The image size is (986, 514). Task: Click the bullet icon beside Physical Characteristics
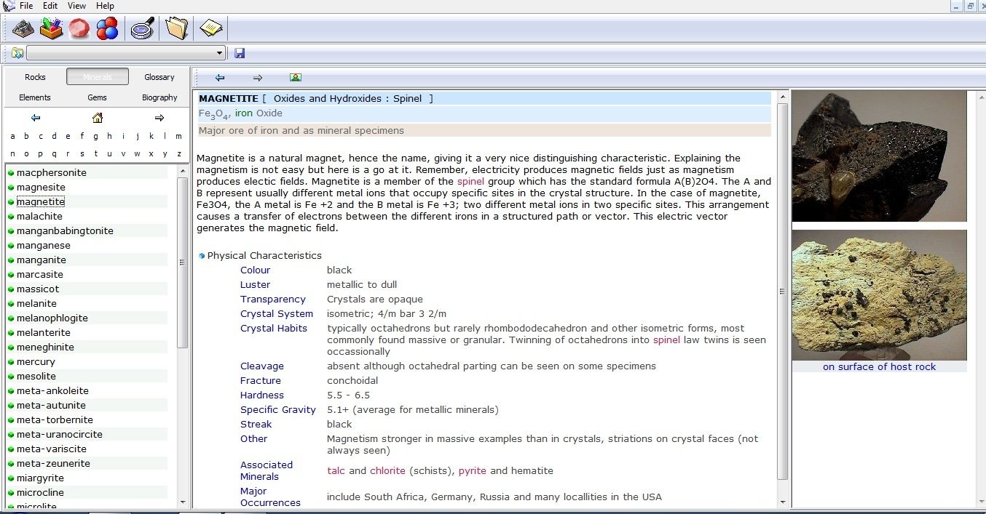[x=202, y=256]
